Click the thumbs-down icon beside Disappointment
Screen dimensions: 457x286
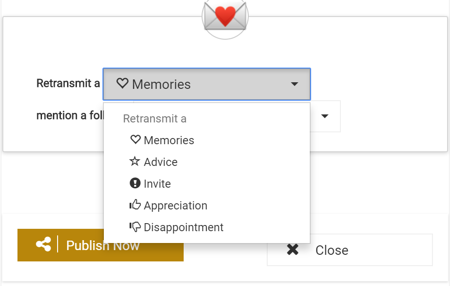coord(135,227)
